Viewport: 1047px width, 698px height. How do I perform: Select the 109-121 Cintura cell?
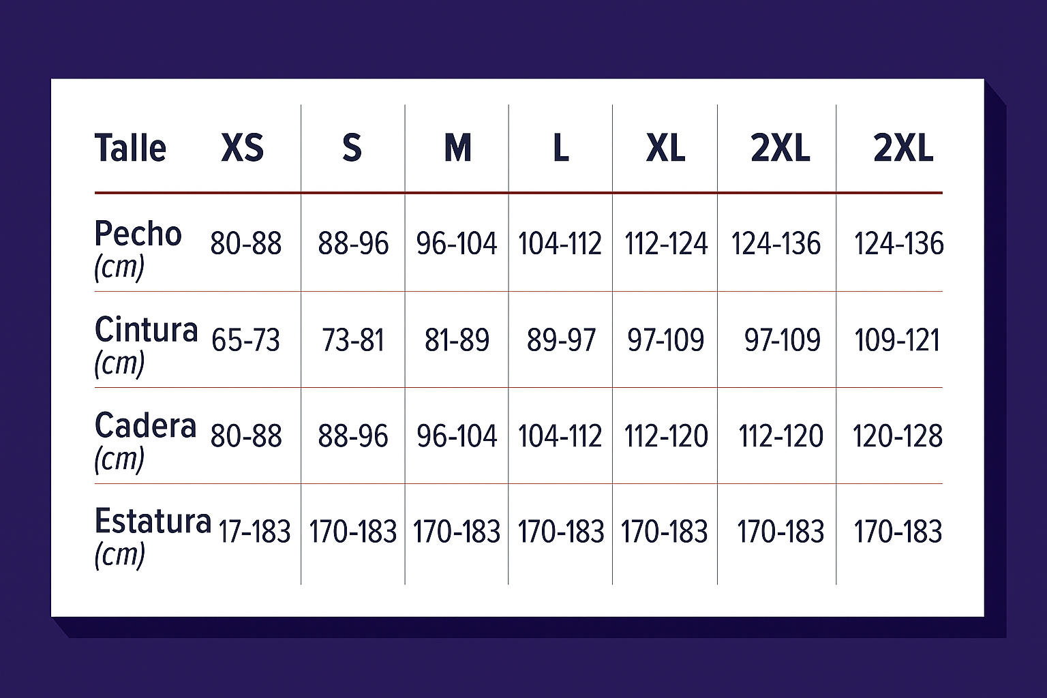(x=897, y=339)
